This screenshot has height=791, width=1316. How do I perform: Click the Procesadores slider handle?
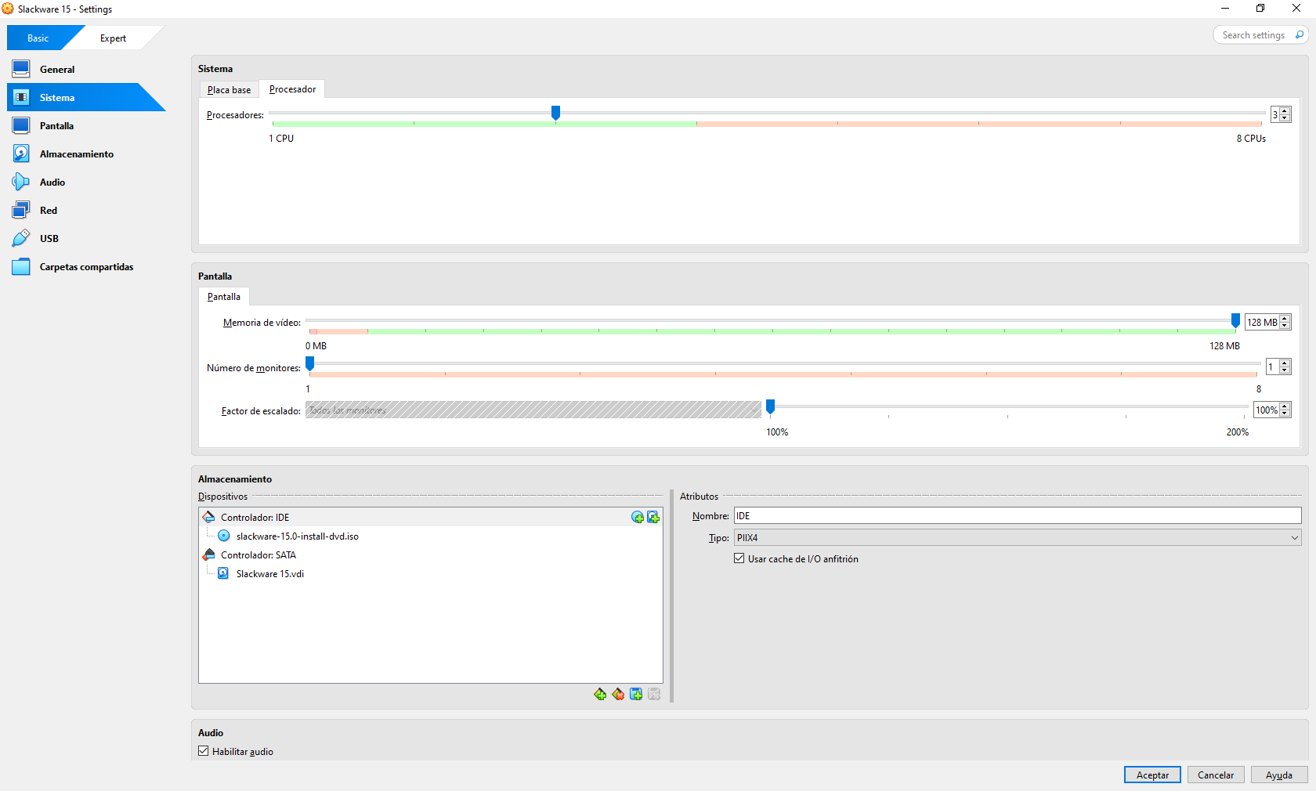click(555, 114)
